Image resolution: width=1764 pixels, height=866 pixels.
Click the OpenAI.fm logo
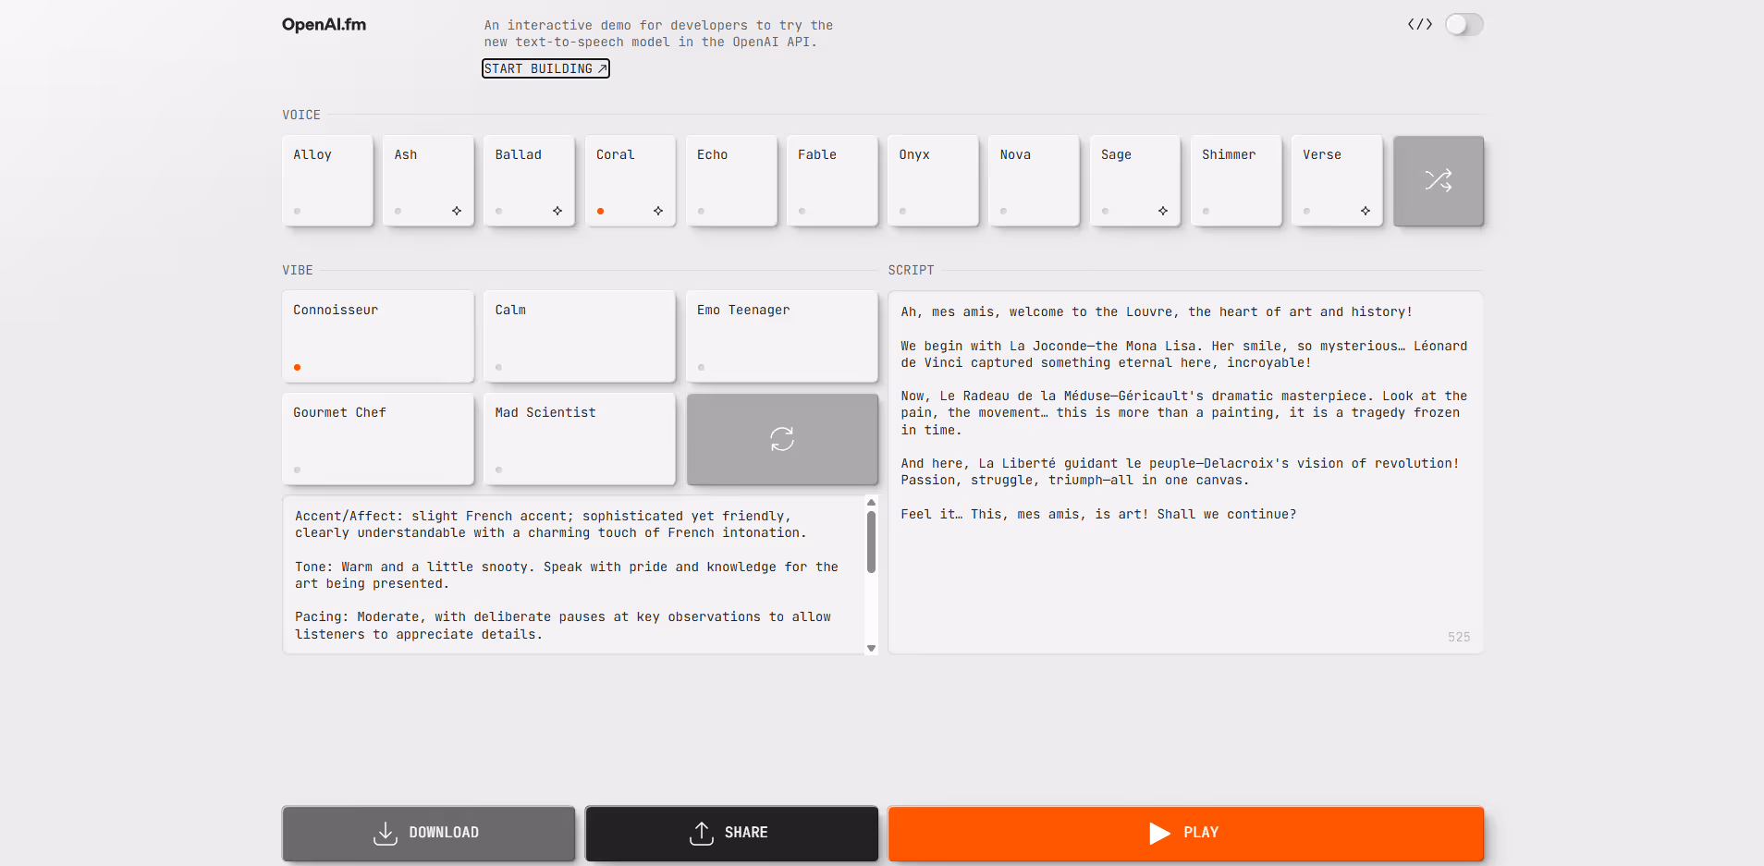(x=324, y=25)
